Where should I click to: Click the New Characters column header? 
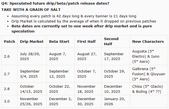click(x=149, y=41)
